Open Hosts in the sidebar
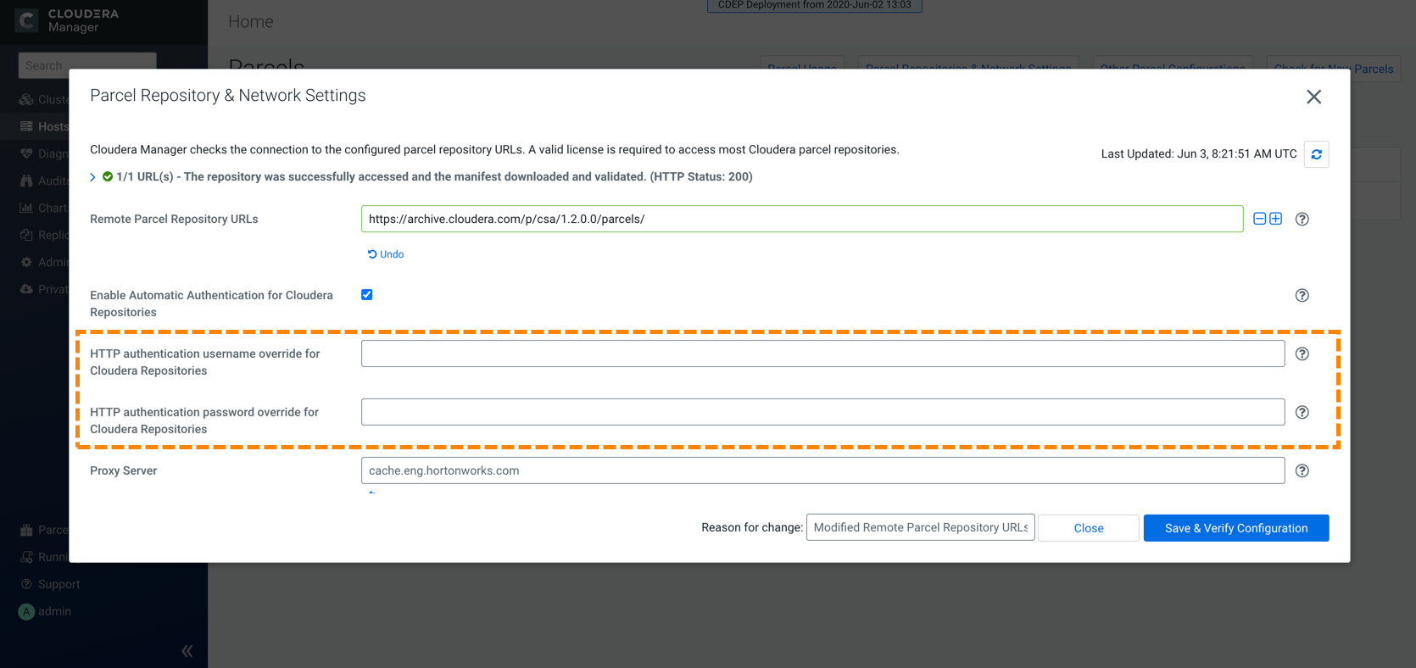The height and width of the screenshot is (668, 1416). (x=44, y=126)
